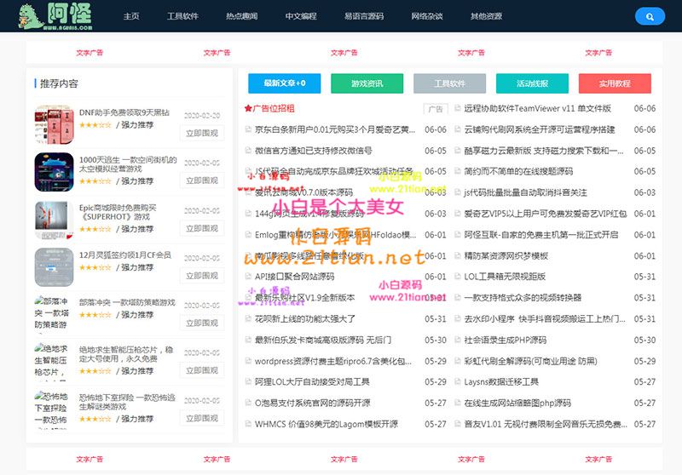Open the 热点趣闻 nav menu item
The width and height of the screenshot is (682, 475).
(241, 16)
